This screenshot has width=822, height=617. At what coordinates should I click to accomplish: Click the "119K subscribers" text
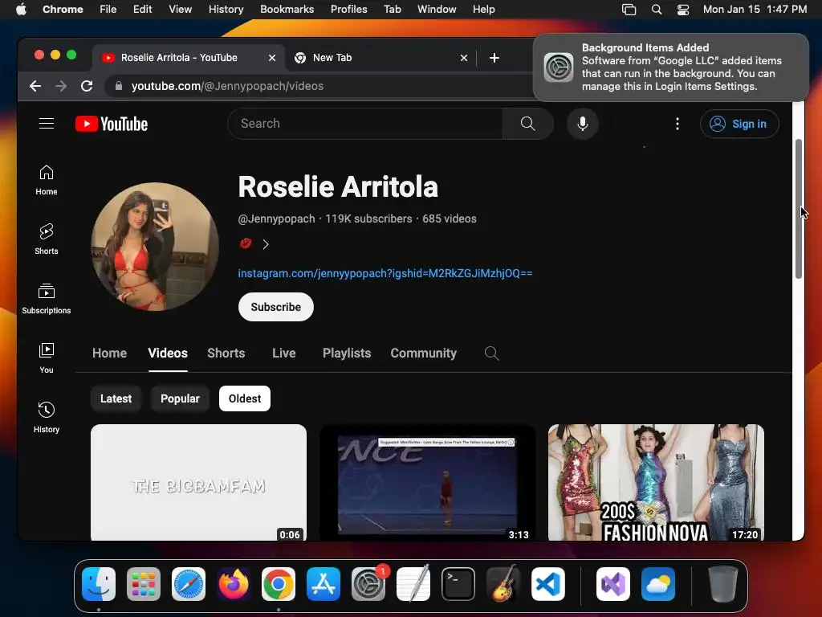368,219
